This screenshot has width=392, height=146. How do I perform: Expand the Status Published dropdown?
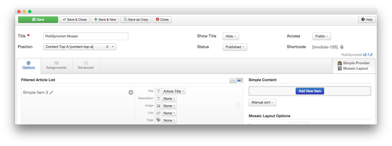pyautogui.click(x=235, y=47)
